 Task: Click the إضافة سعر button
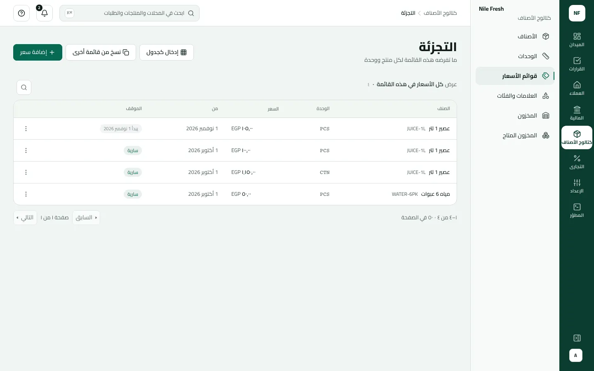coord(38,52)
